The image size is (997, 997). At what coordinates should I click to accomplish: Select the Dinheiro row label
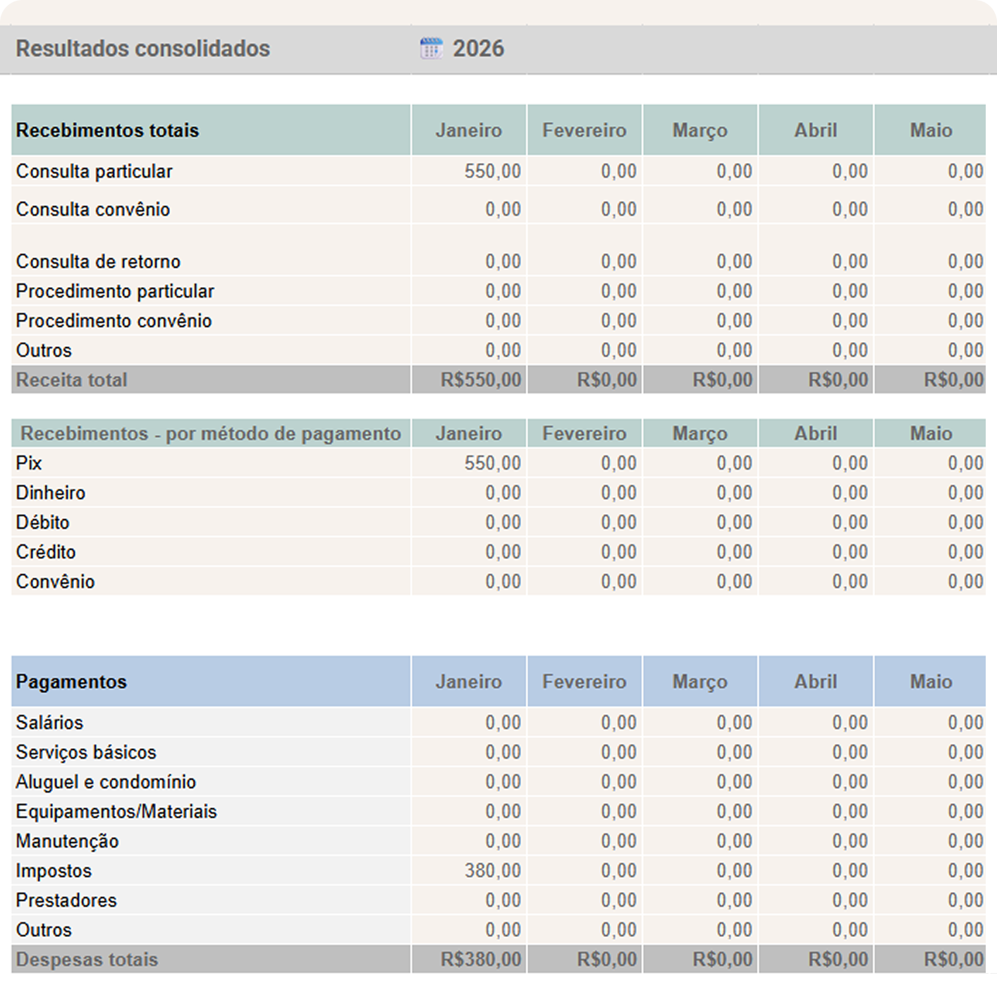point(51,493)
